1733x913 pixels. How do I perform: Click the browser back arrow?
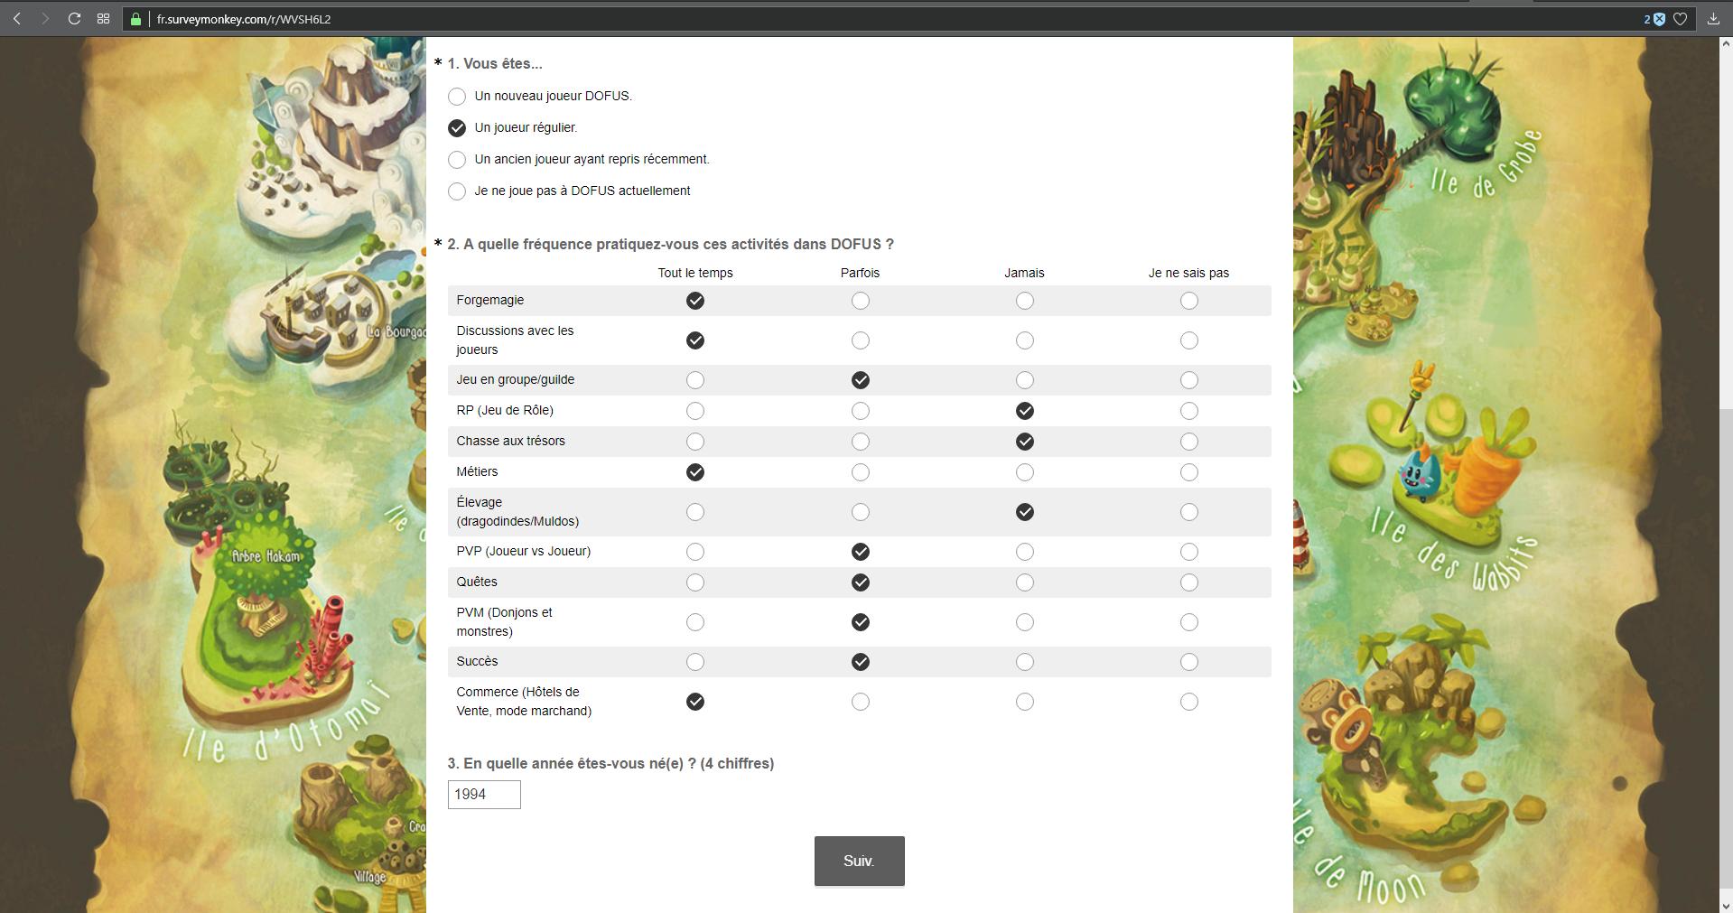[x=16, y=19]
